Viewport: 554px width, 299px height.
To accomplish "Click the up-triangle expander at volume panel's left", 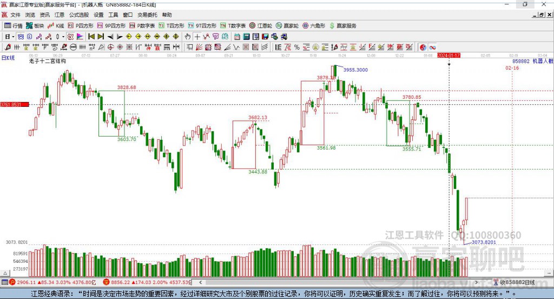I will pyautogui.click(x=5, y=273).
